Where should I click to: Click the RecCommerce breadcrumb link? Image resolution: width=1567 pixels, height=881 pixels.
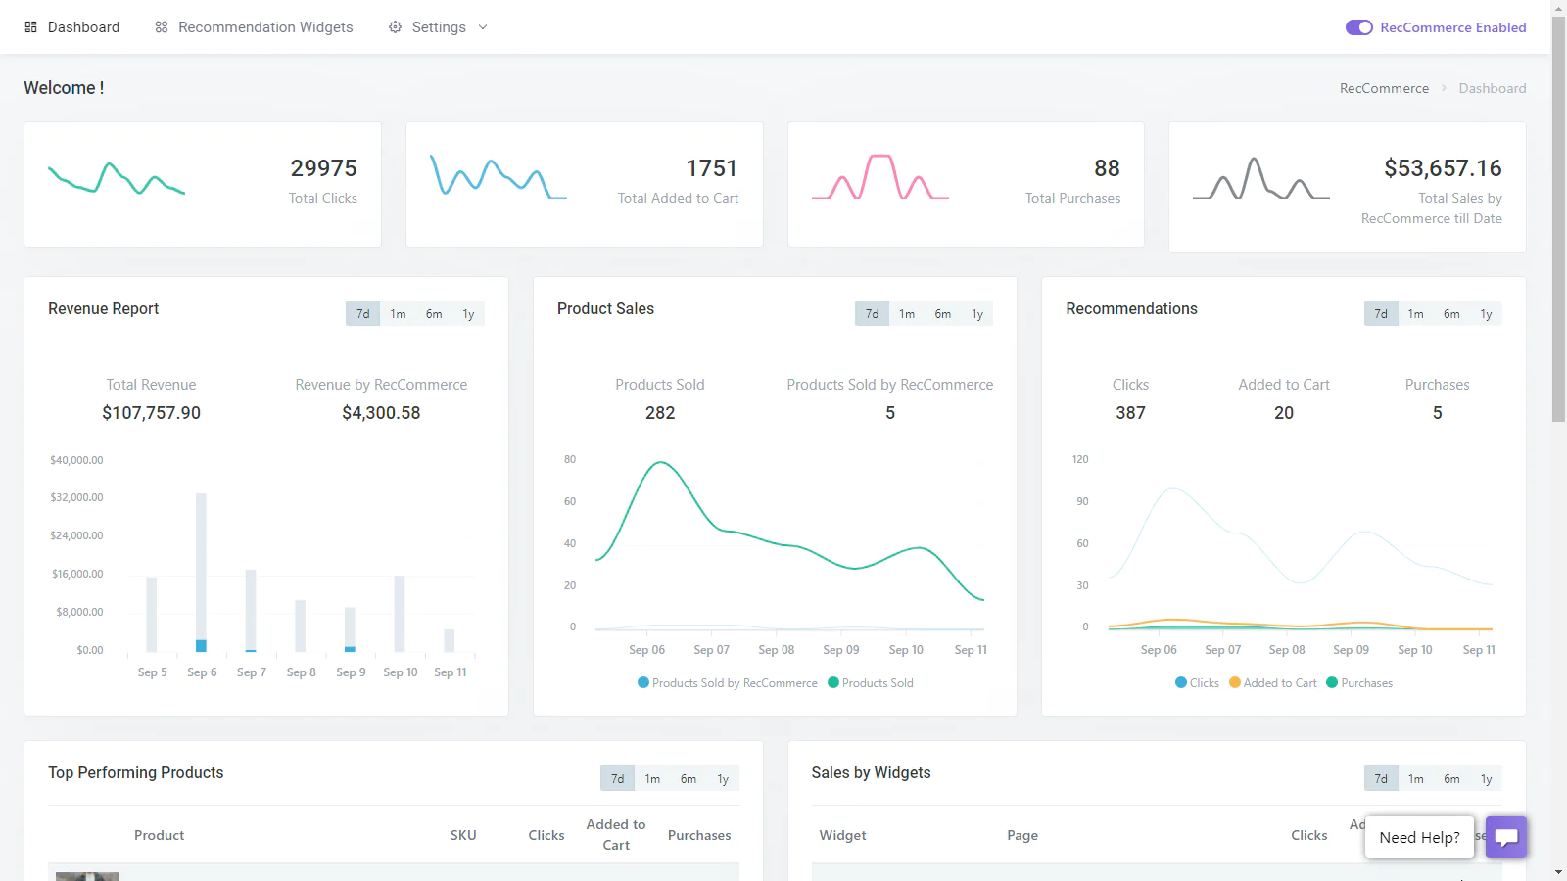[x=1384, y=88]
